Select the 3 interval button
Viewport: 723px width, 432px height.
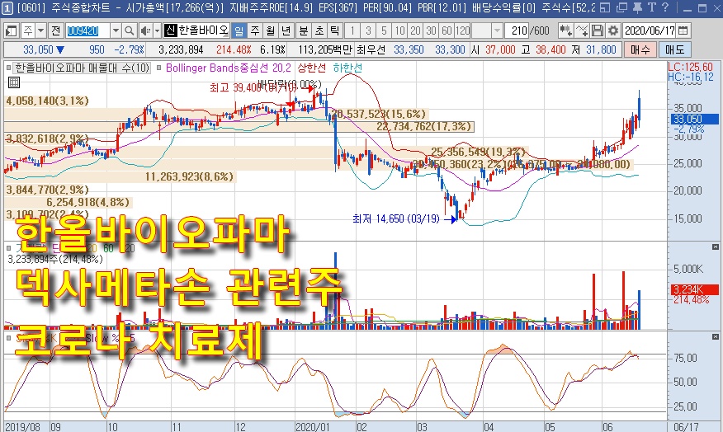368,31
